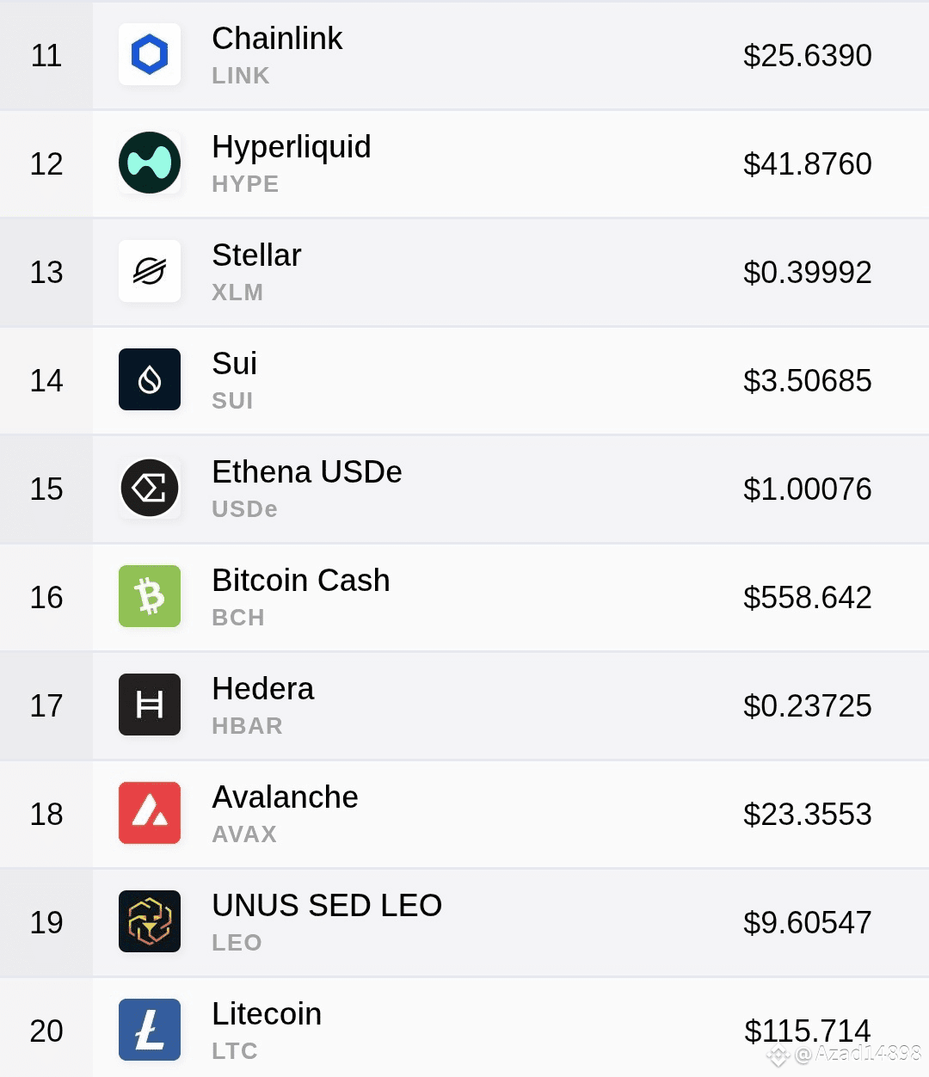
Task: Select the Stellar coin name
Action: [x=256, y=255]
